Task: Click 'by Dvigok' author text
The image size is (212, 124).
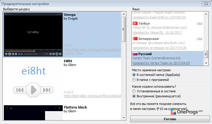Action: 71,18
